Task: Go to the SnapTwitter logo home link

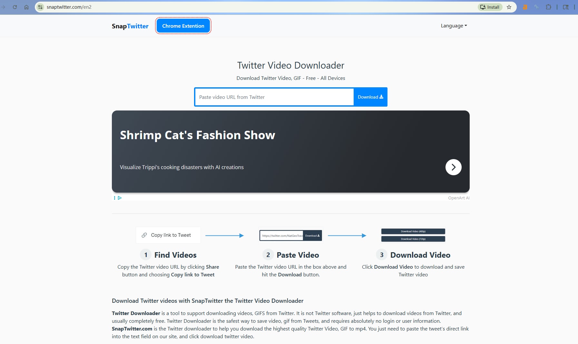Action: (130, 26)
